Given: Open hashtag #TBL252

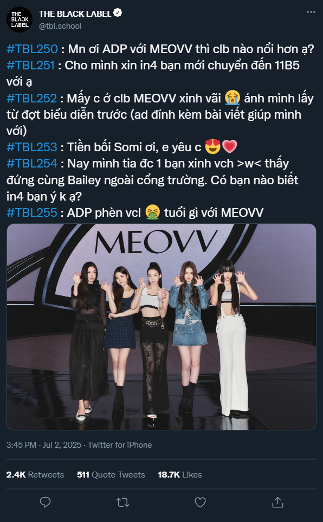Looking at the screenshot, I should 32,98.
